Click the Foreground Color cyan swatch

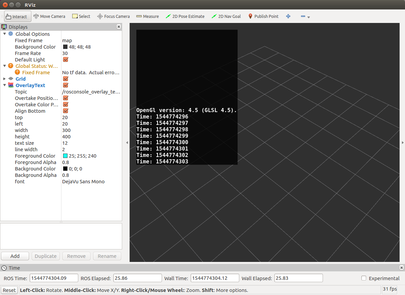[65, 156]
